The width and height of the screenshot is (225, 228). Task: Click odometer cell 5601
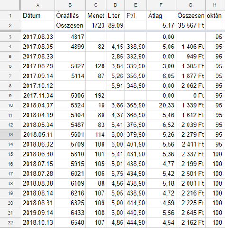point(70,135)
